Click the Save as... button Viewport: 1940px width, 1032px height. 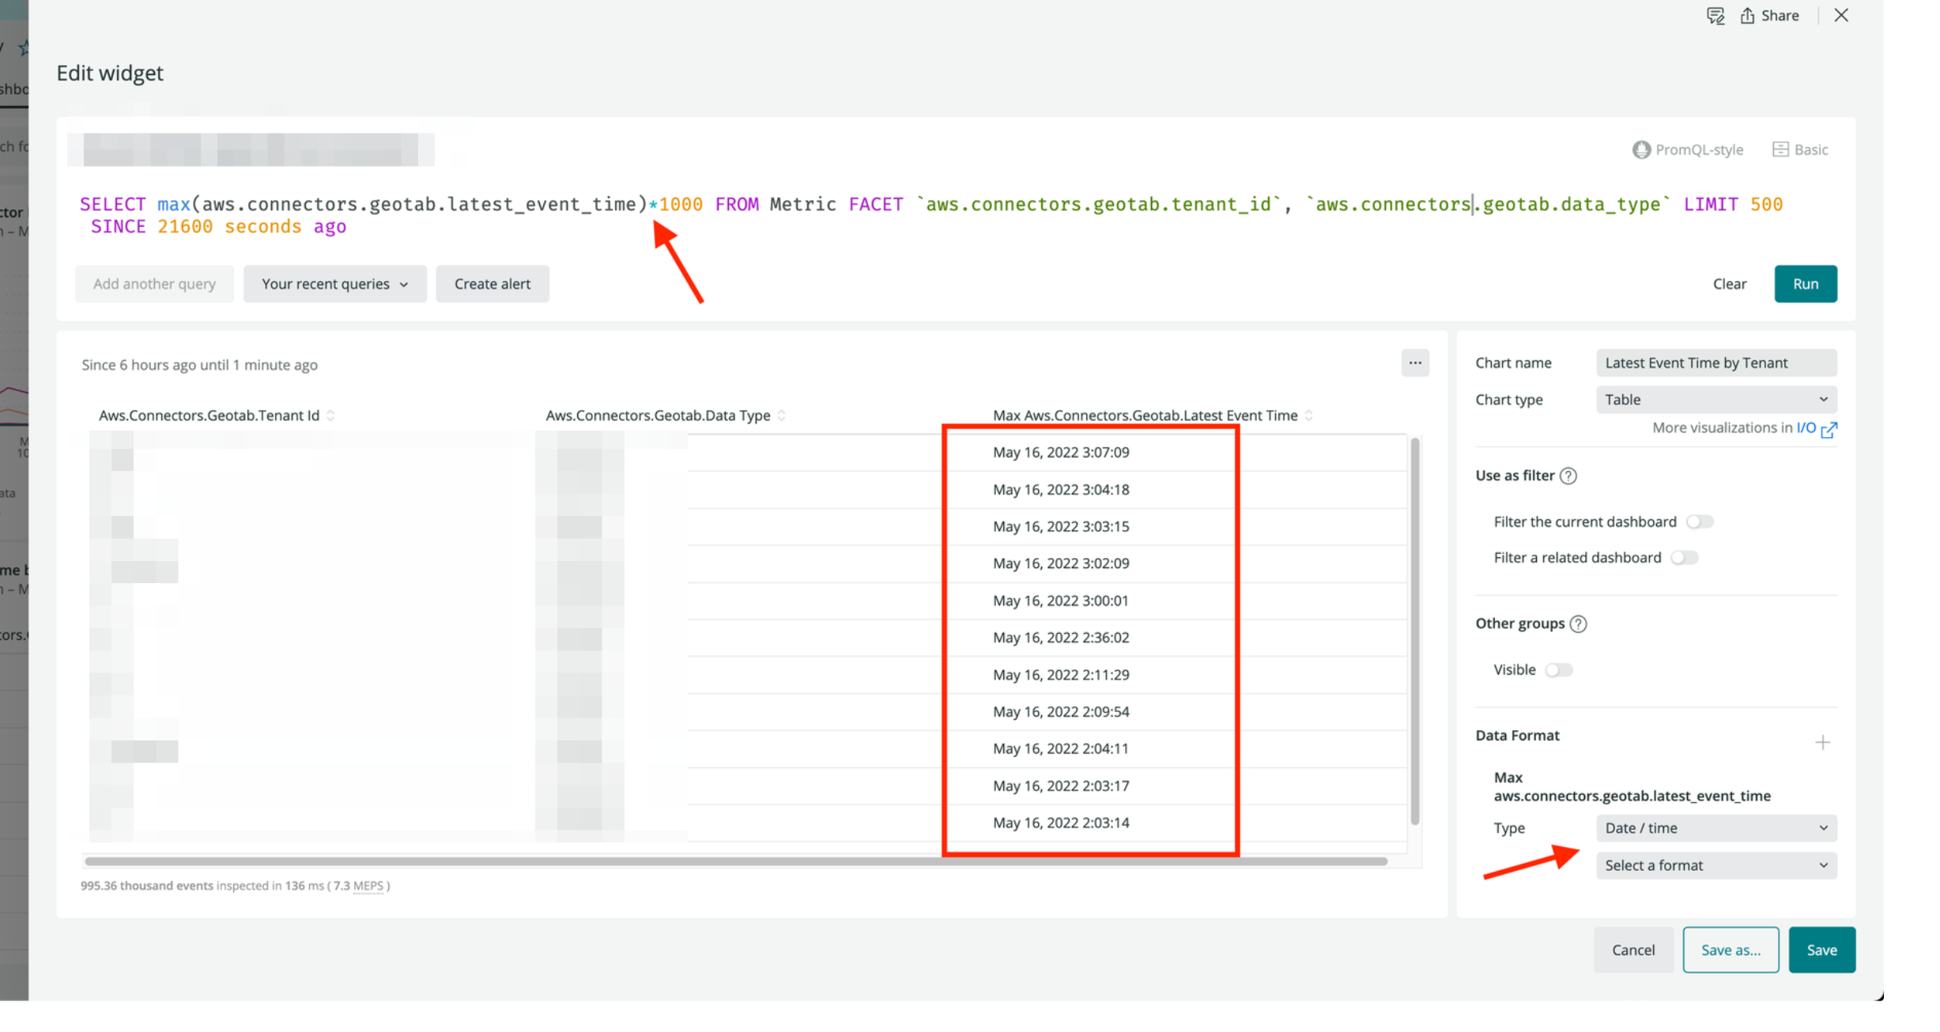(x=1731, y=950)
